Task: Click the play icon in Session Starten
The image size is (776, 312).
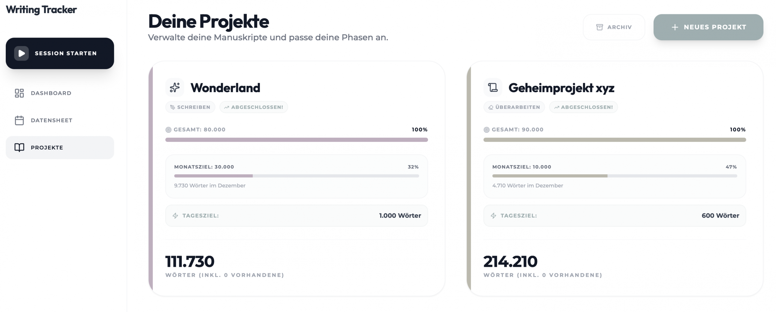Action: pyautogui.click(x=22, y=53)
